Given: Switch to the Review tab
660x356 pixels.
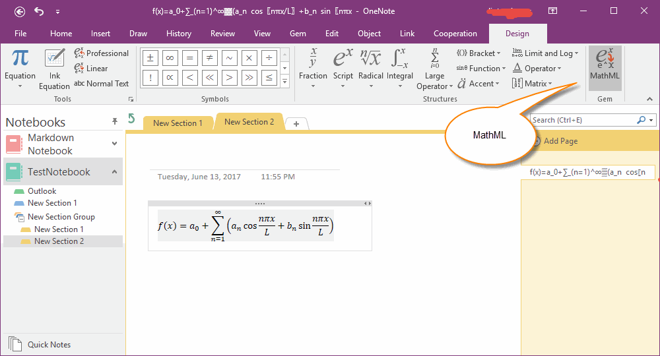Looking at the screenshot, I should (222, 34).
